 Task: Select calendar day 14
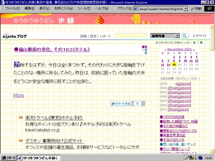(x=168, y=65)
